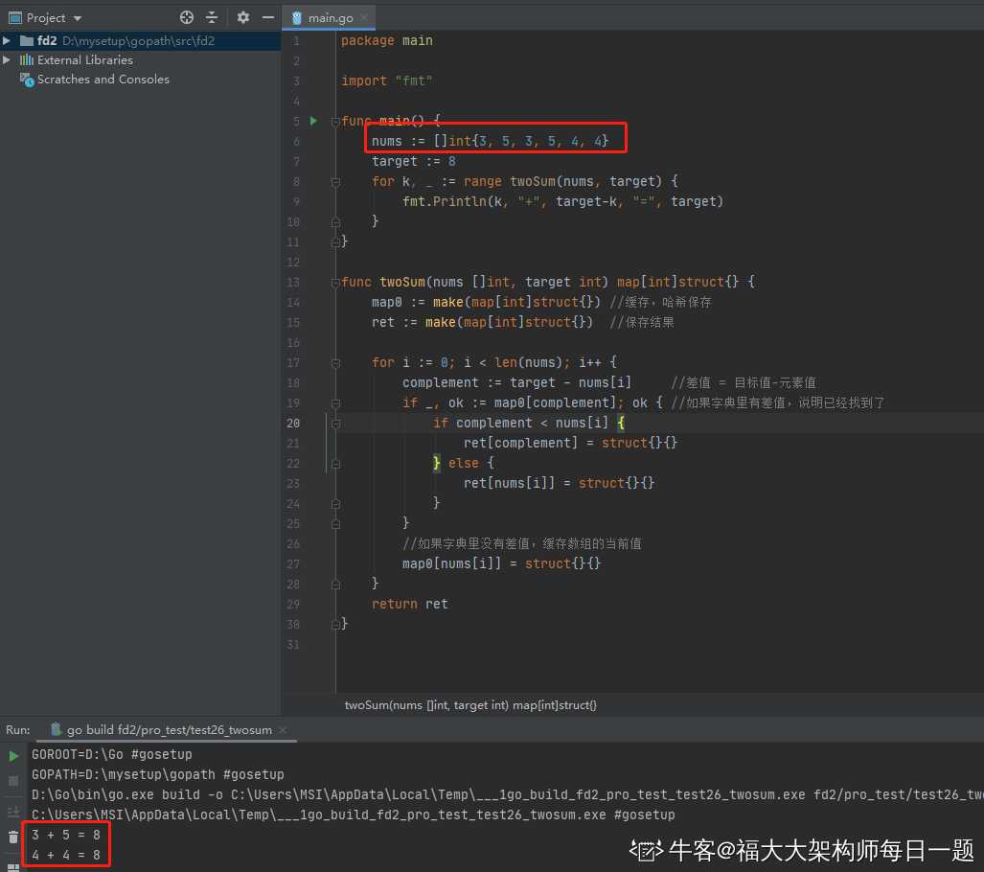Viewport: 984px width, 872px height.
Task: Rerun the program with green play button
Action: coord(13,756)
